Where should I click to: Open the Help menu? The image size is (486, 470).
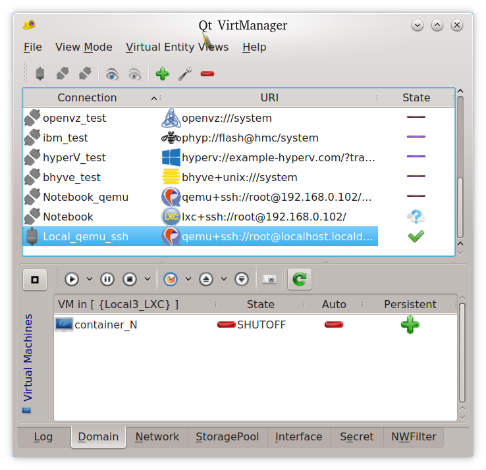(x=254, y=47)
